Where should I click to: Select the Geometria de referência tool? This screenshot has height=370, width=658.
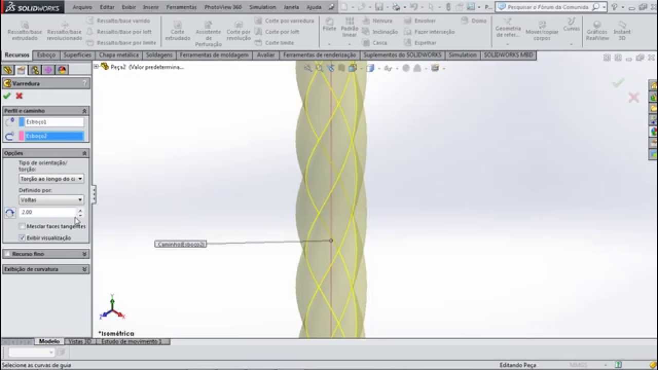(x=508, y=28)
